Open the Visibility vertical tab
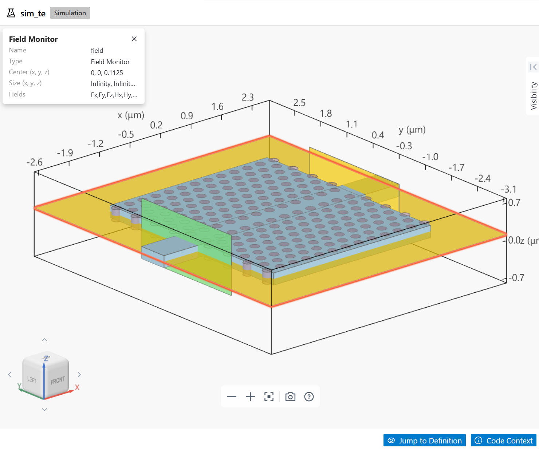The height and width of the screenshot is (450, 539). coord(534,95)
